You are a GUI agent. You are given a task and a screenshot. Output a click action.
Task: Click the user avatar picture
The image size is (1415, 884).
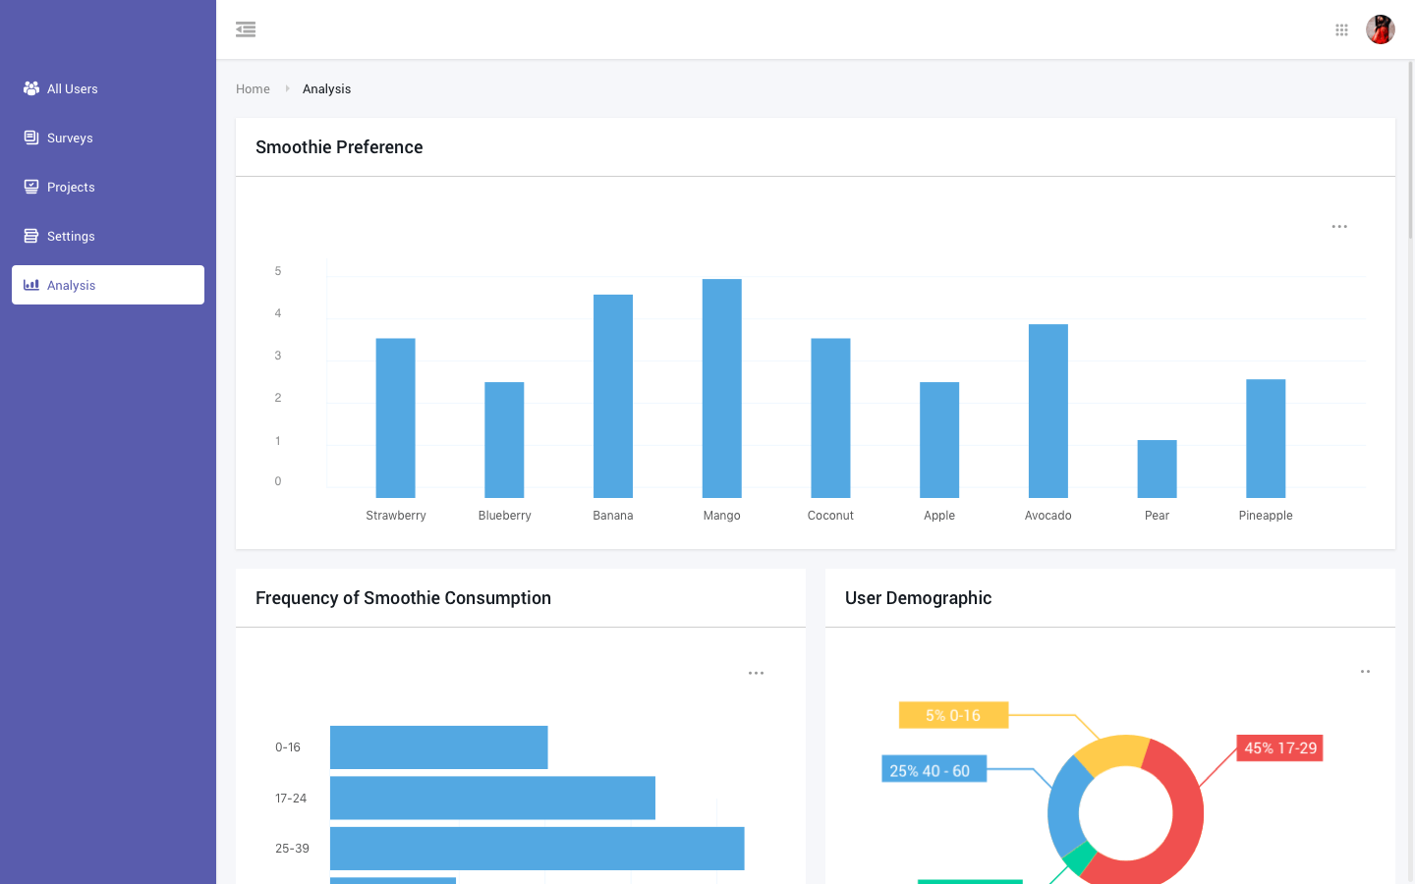[1381, 29]
